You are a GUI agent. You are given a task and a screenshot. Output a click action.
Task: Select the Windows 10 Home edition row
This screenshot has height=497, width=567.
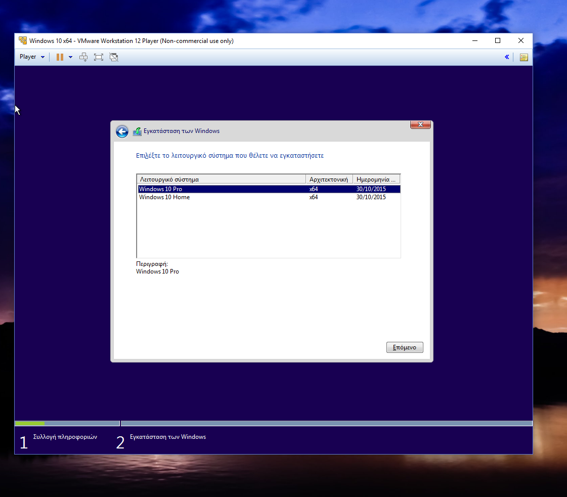coord(269,197)
